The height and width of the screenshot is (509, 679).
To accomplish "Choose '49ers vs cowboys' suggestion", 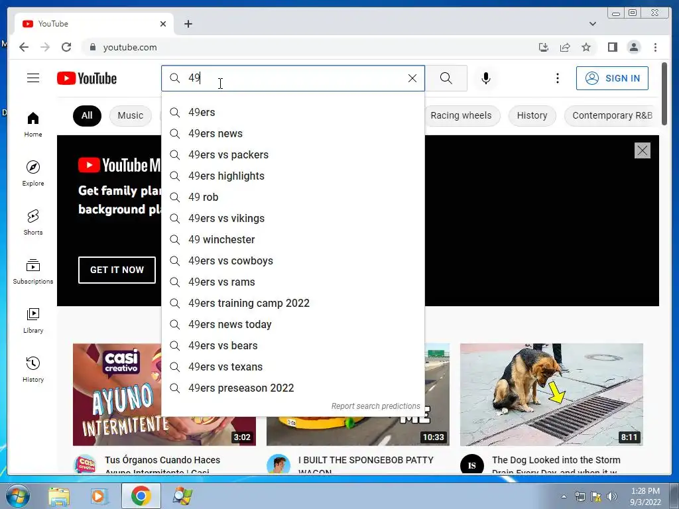I will tap(292, 261).
